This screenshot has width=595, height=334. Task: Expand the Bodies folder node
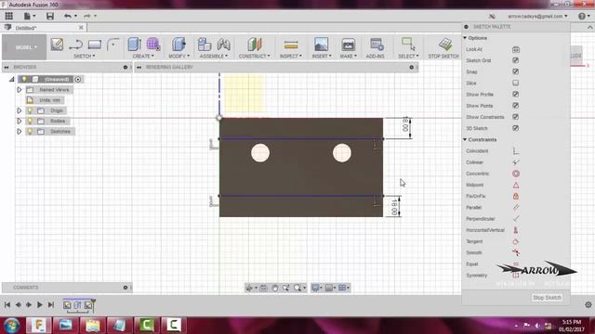19,121
